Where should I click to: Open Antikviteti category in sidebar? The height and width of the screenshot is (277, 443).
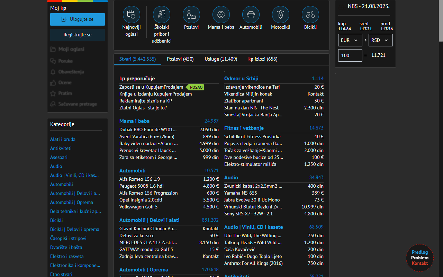click(61, 148)
